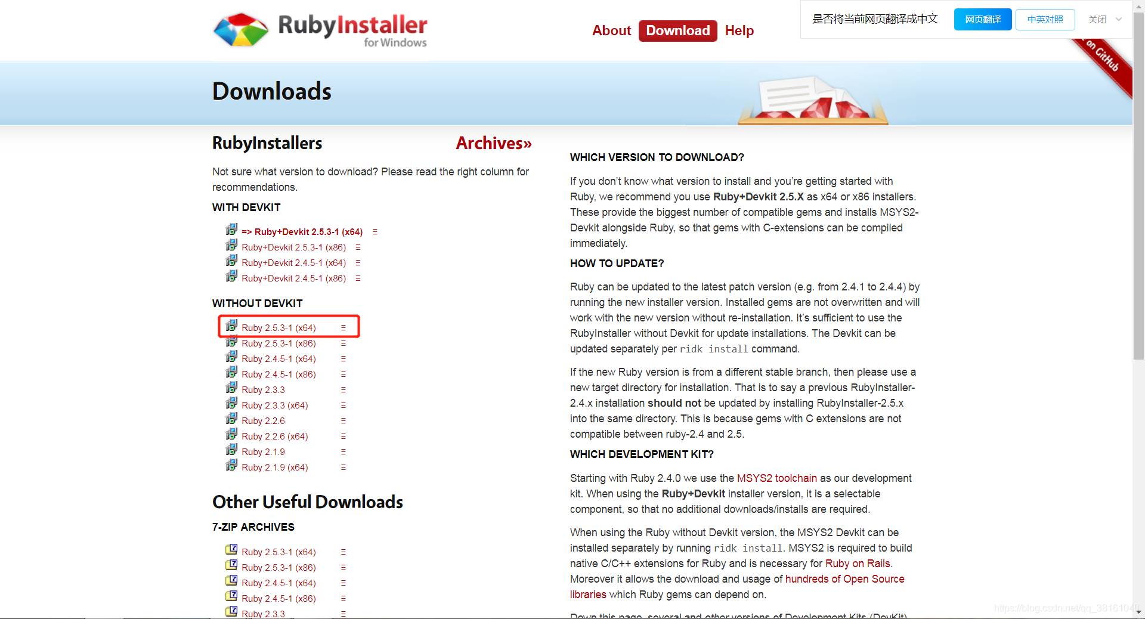Click the RubyInstaller for Windows title text

(353, 30)
